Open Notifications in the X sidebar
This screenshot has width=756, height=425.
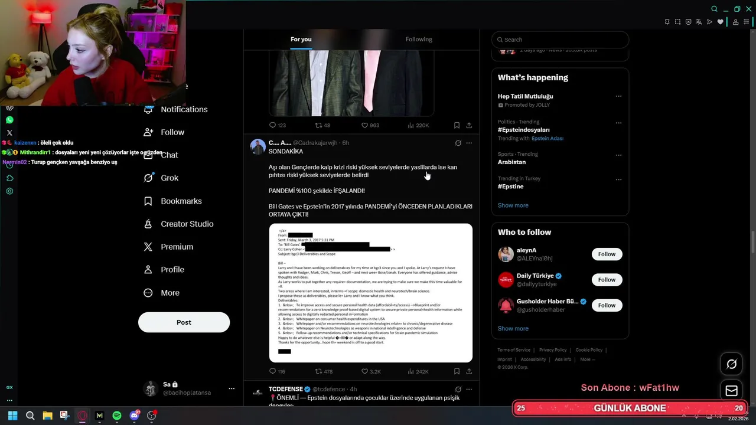coord(176,109)
